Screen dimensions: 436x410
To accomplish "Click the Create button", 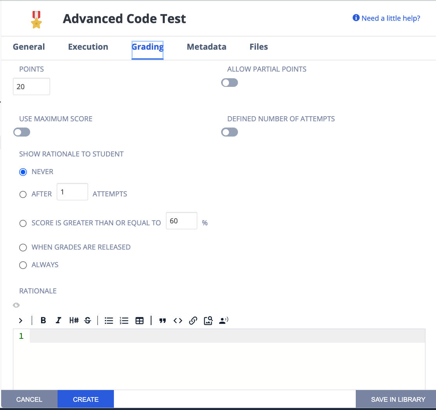I will [x=86, y=399].
